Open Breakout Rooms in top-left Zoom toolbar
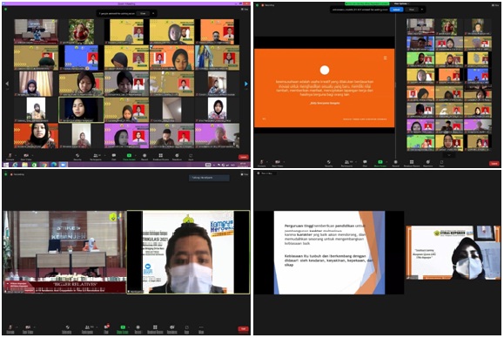Viewport: 504px width, 338px height. (161, 156)
